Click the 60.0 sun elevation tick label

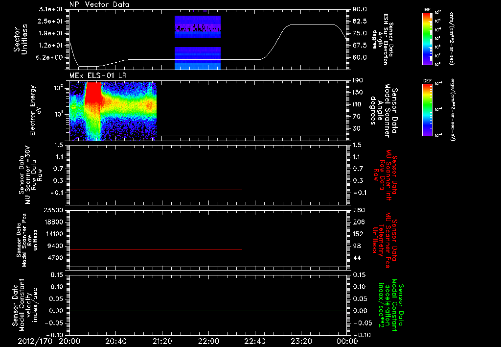coord(360,57)
